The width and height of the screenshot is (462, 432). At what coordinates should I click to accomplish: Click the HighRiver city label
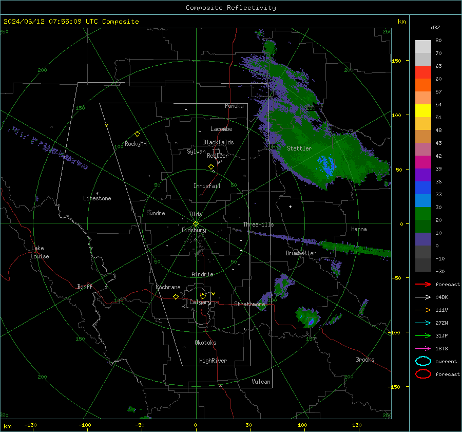(x=213, y=361)
